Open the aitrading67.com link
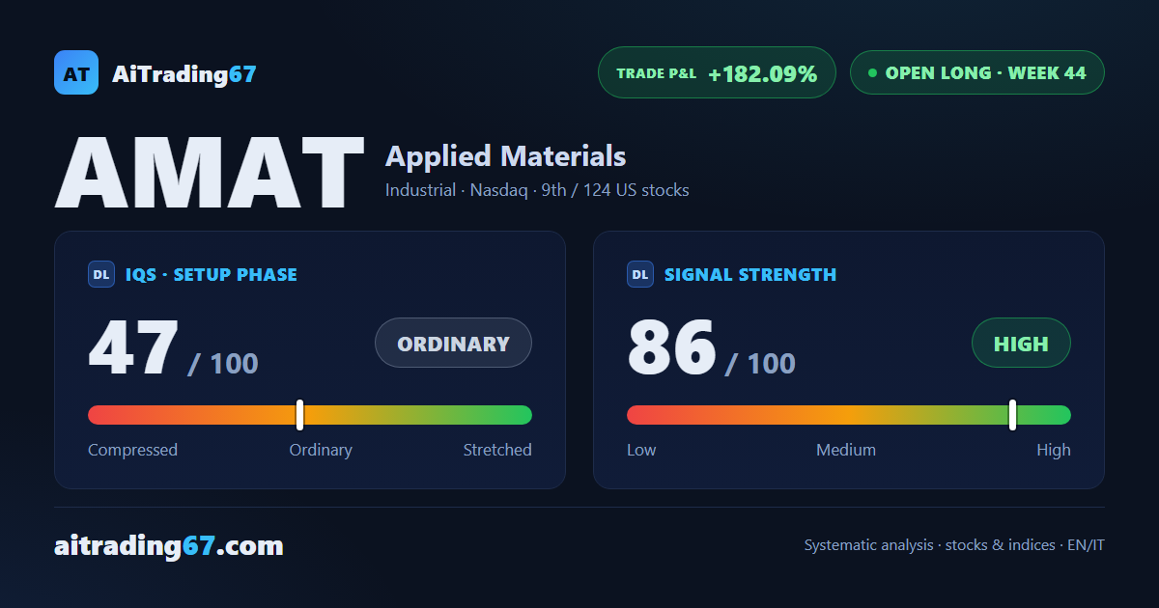1159x608 pixels. point(169,546)
